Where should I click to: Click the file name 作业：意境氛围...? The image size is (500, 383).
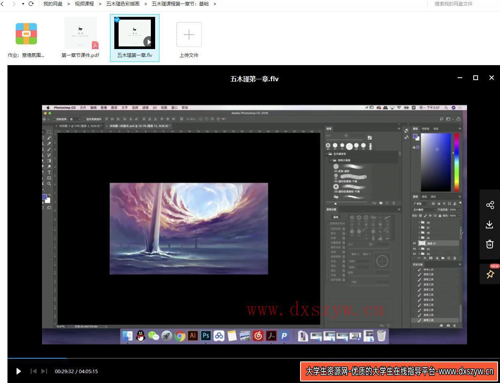26,55
